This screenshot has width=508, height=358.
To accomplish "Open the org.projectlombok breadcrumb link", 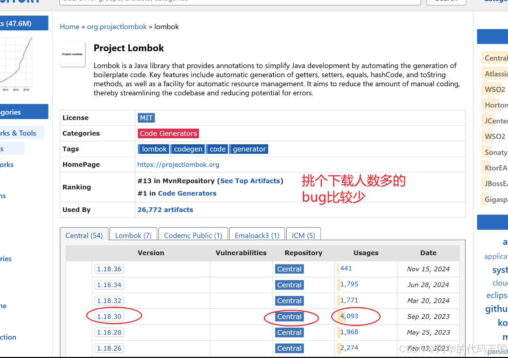I will (117, 27).
